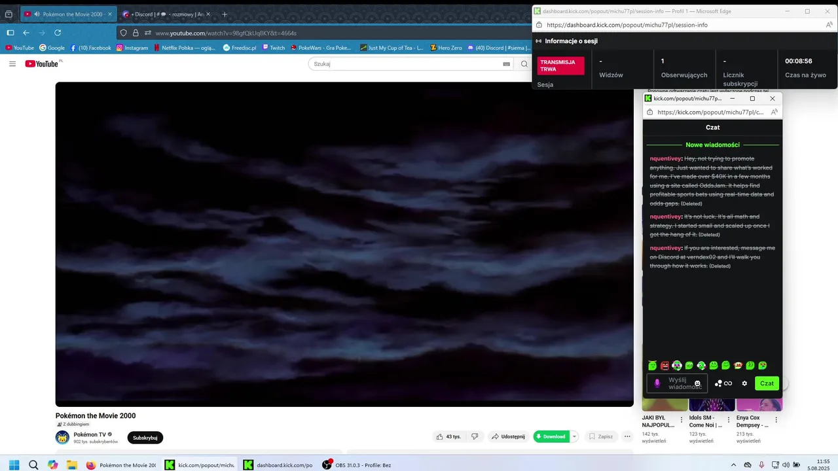
Task: Open dashboard.kick.com taskbar window
Action: click(278, 465)
